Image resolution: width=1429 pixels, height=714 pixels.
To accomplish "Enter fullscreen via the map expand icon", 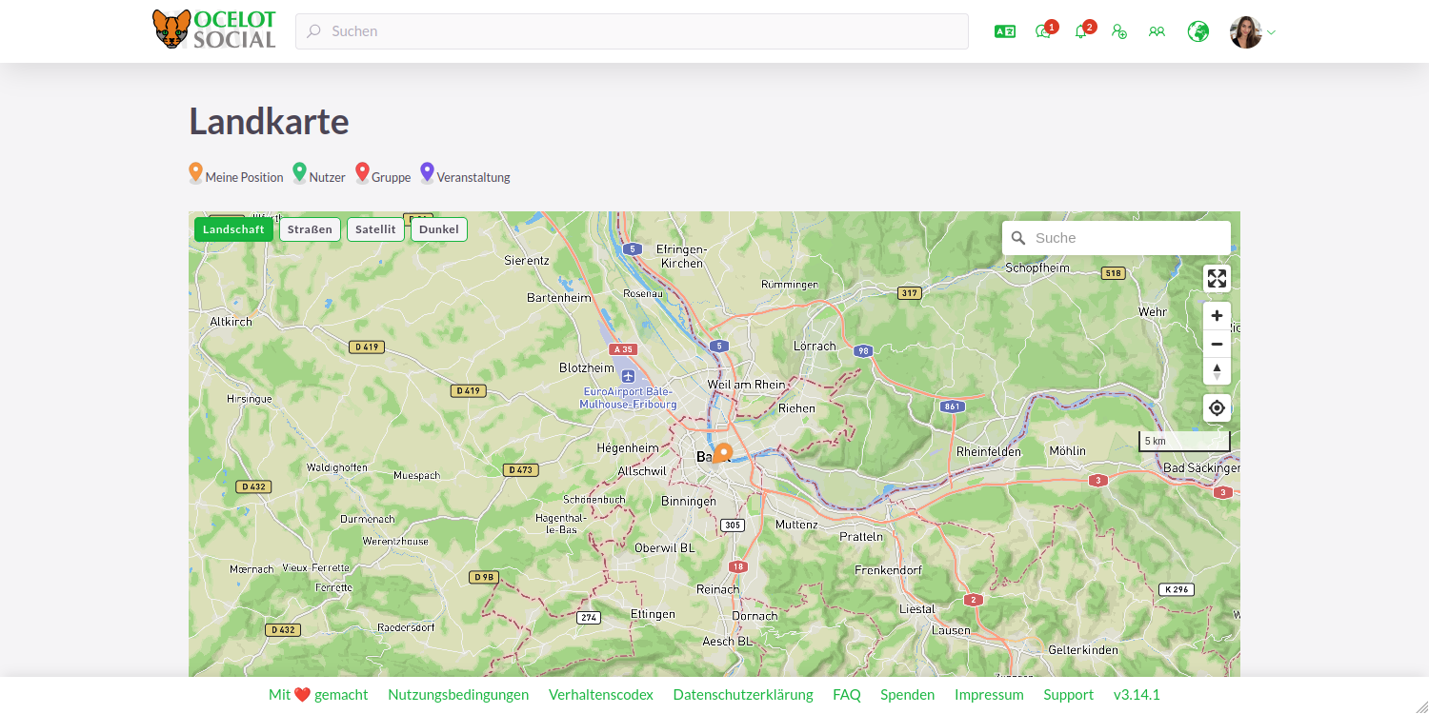I will click(x=1217, y=278).
